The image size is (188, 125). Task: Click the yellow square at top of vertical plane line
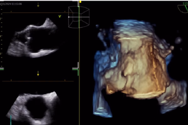pyautogui.click(x=80, y=2)
